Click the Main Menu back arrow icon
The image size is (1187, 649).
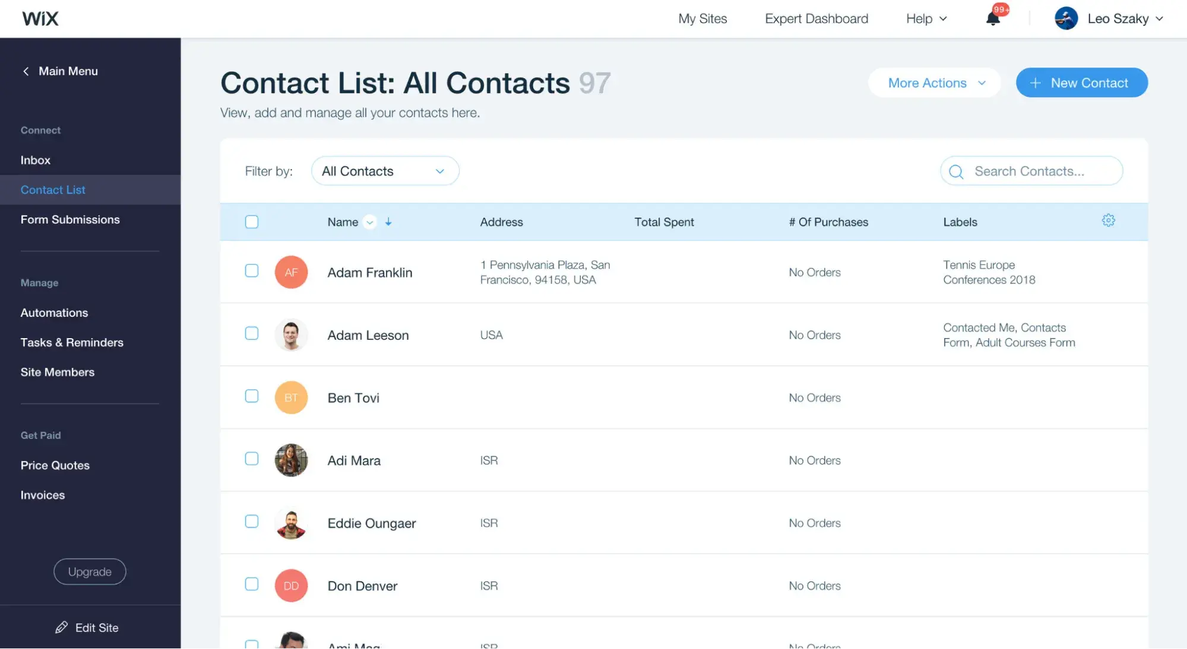[25, 71]
